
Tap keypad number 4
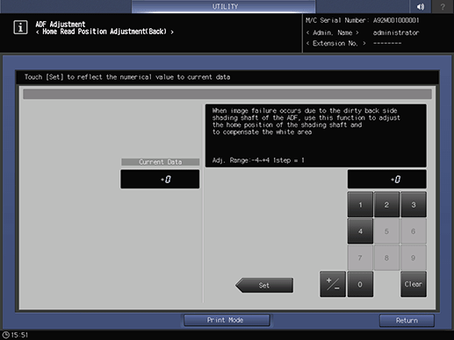[360, 231]
